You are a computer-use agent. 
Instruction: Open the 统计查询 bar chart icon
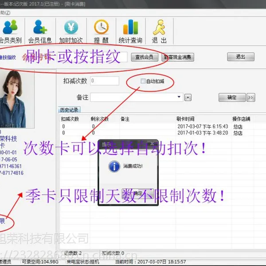[x=130, y=31]
